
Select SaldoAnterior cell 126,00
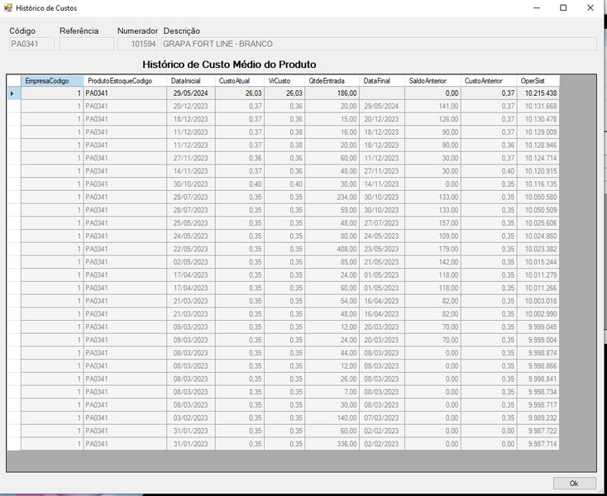(433, 119)
